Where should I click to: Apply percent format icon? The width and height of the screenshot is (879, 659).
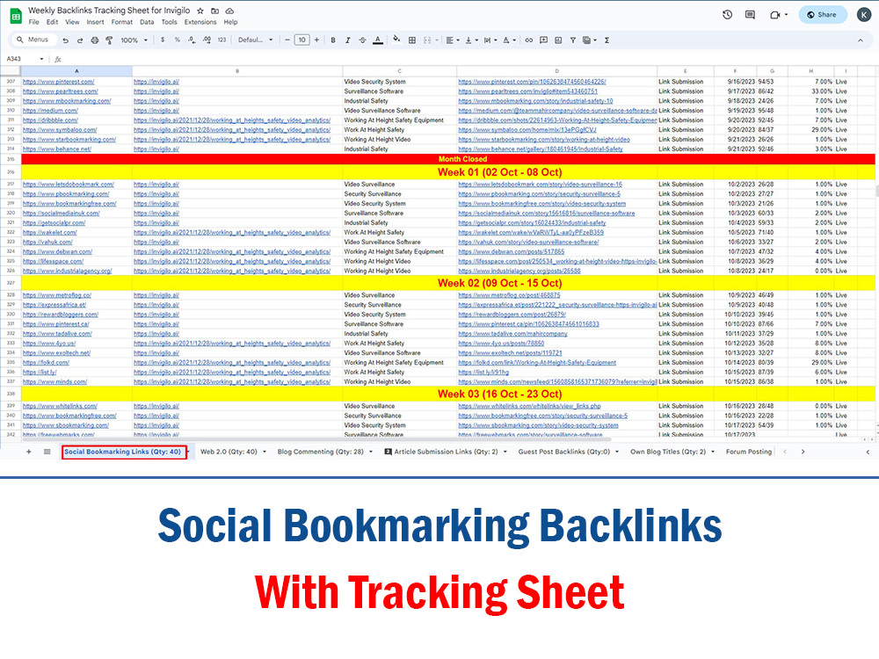tap(178, 40)
